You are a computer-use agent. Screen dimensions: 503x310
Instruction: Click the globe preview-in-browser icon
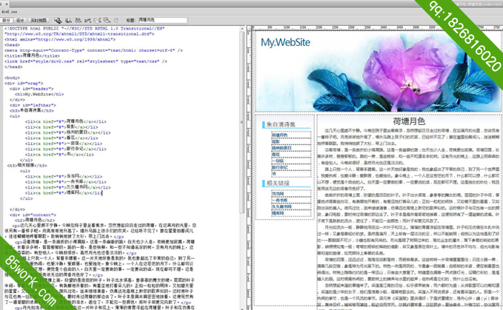(68, 21)
